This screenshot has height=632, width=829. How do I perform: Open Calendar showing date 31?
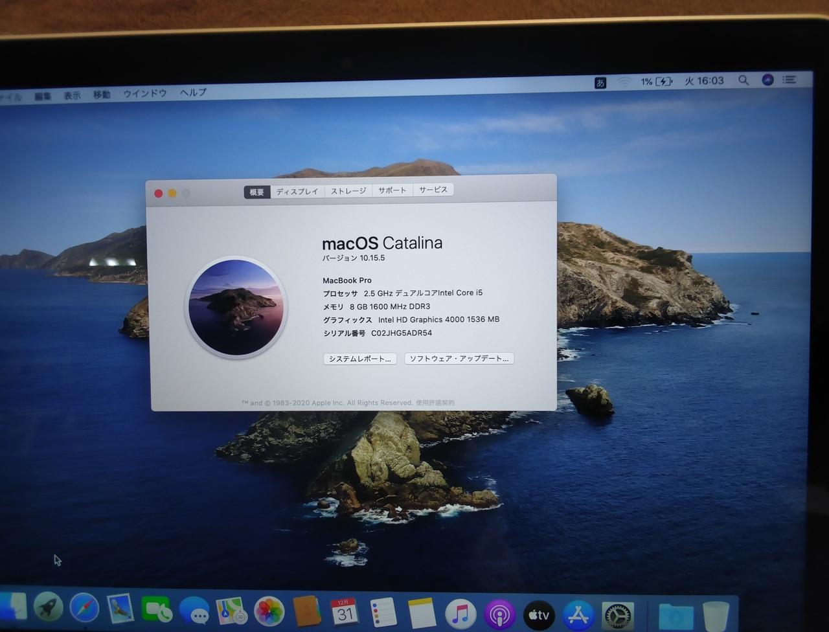click(344, 612)
